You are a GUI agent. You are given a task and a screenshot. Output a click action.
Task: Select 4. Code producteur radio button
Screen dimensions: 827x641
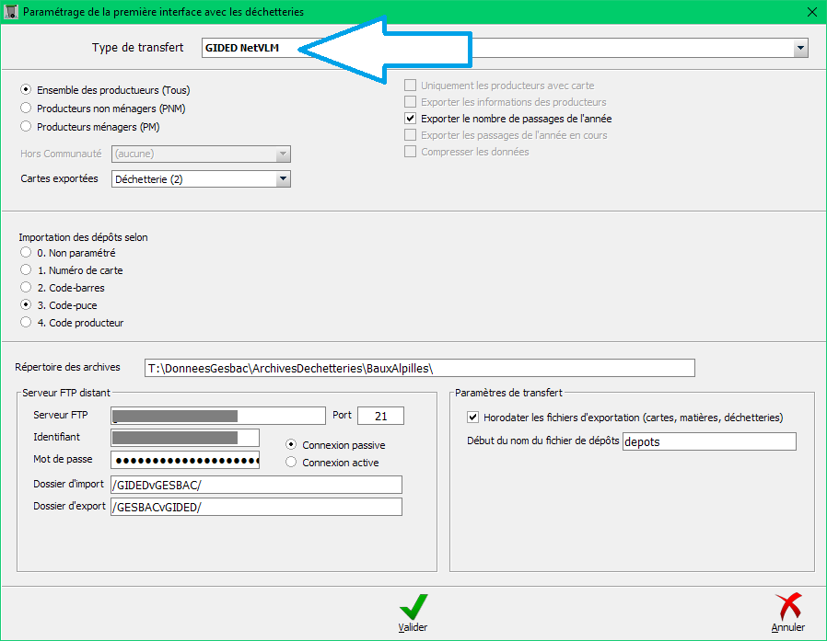click(26, 323)
